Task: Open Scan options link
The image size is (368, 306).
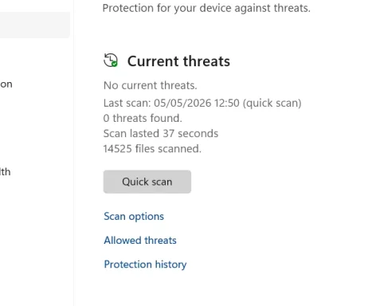Action: tap(134, 217)
